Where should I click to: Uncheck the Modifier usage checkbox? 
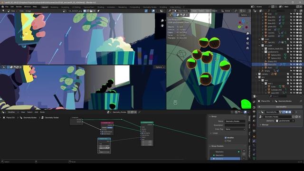[x=226, y=138]
